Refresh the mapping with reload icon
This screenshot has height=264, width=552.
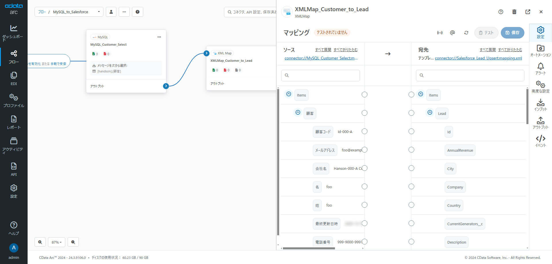[466, 33]
